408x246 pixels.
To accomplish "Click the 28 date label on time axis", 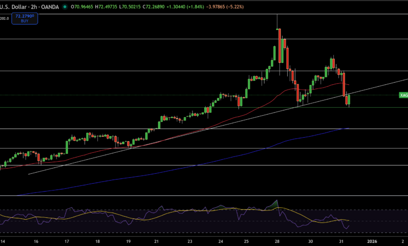I will click(x=276, y=241).
